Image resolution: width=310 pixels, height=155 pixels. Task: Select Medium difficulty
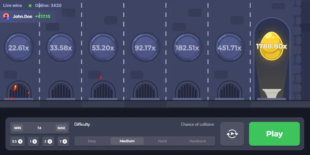(x=127, y=141)
